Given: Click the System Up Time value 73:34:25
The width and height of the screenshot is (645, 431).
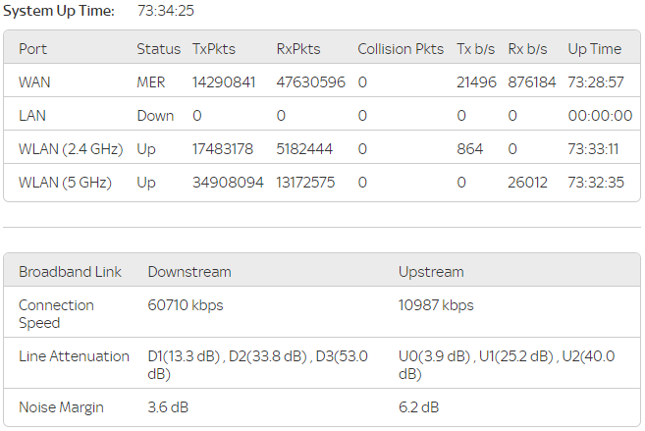Looking at the screenshot, I should [x=165, y=11].
